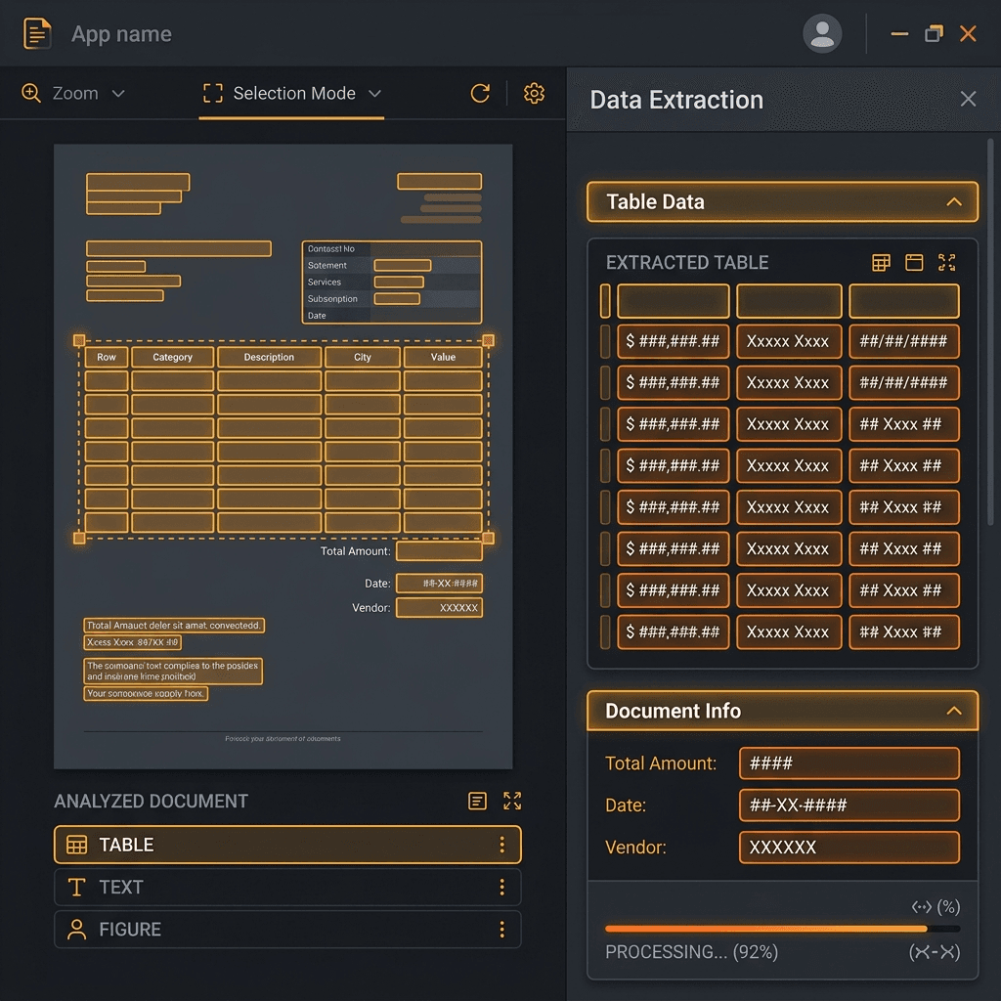Click the Analyzed Document text view icon
The image size is (1001, 1001).
point(477,801)
